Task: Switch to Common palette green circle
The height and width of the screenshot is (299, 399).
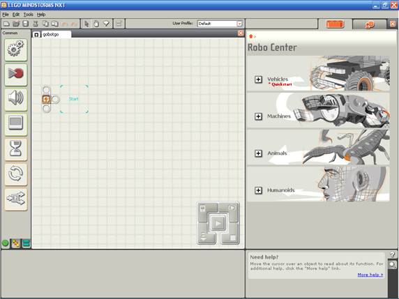Action: (5, 243)
